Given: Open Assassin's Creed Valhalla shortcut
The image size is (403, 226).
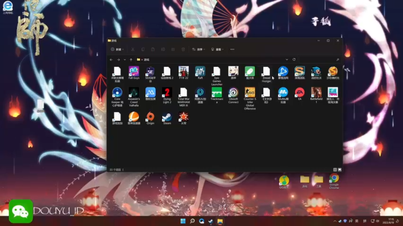Looking at the screenshot, I should [133, 97].
